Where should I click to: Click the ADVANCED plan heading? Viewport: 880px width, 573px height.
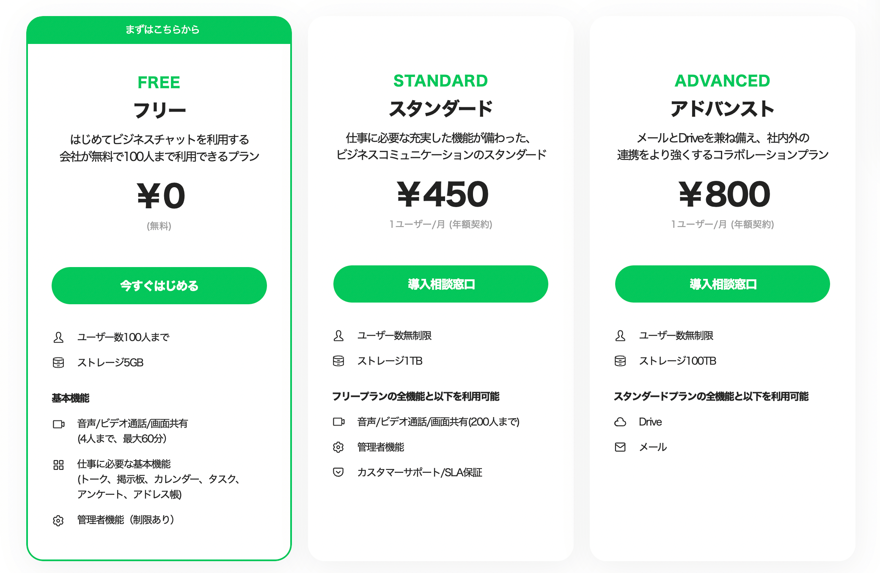722,81
